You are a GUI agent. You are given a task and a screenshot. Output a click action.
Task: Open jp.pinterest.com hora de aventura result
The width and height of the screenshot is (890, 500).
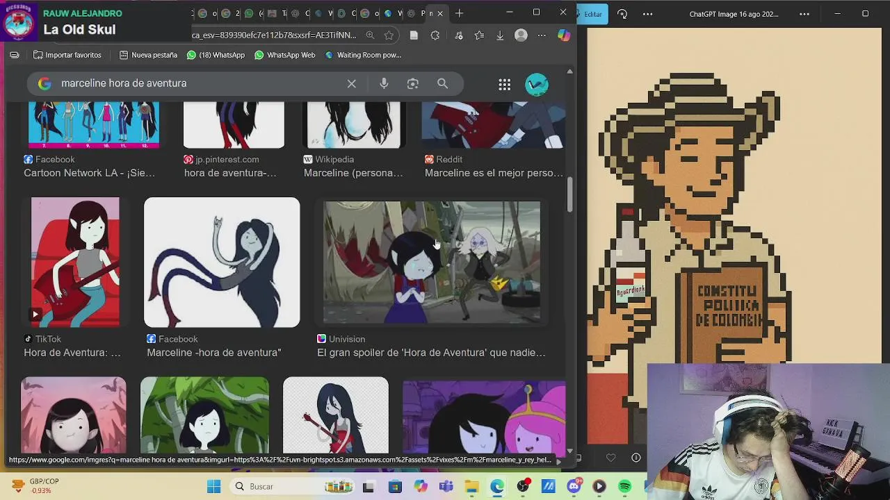tap(230, 173)
